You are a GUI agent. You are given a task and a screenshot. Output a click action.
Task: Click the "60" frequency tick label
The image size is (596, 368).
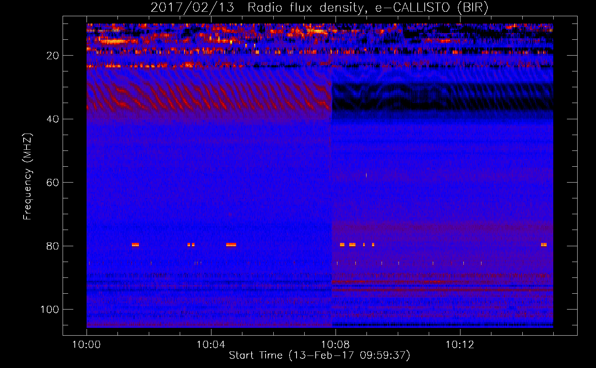[53, 183]
